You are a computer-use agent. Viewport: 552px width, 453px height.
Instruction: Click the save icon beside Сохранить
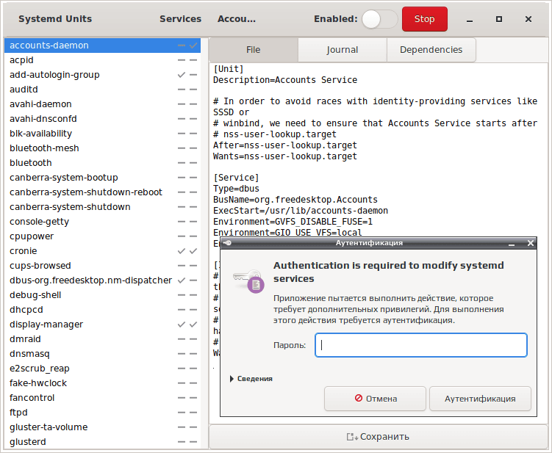point(352,437)
